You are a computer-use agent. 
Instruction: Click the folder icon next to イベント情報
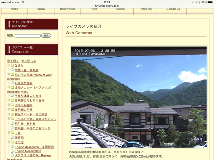click(12, 105)
